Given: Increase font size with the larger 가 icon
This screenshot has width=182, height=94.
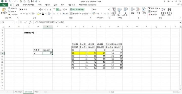Looking at the screenshot, I should pyautogui.click(x=47, y=10).
